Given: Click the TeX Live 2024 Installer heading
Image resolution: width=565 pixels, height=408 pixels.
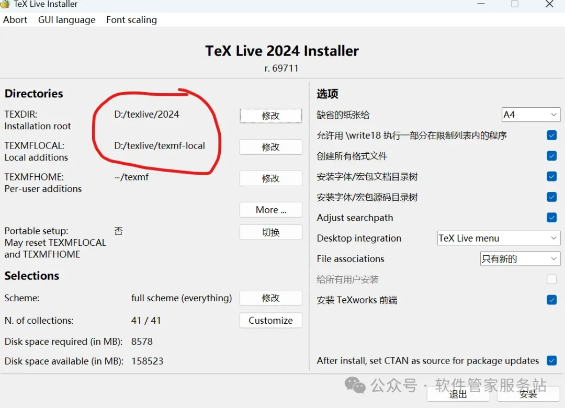Looking at the screenshot, I should point(282,51).
